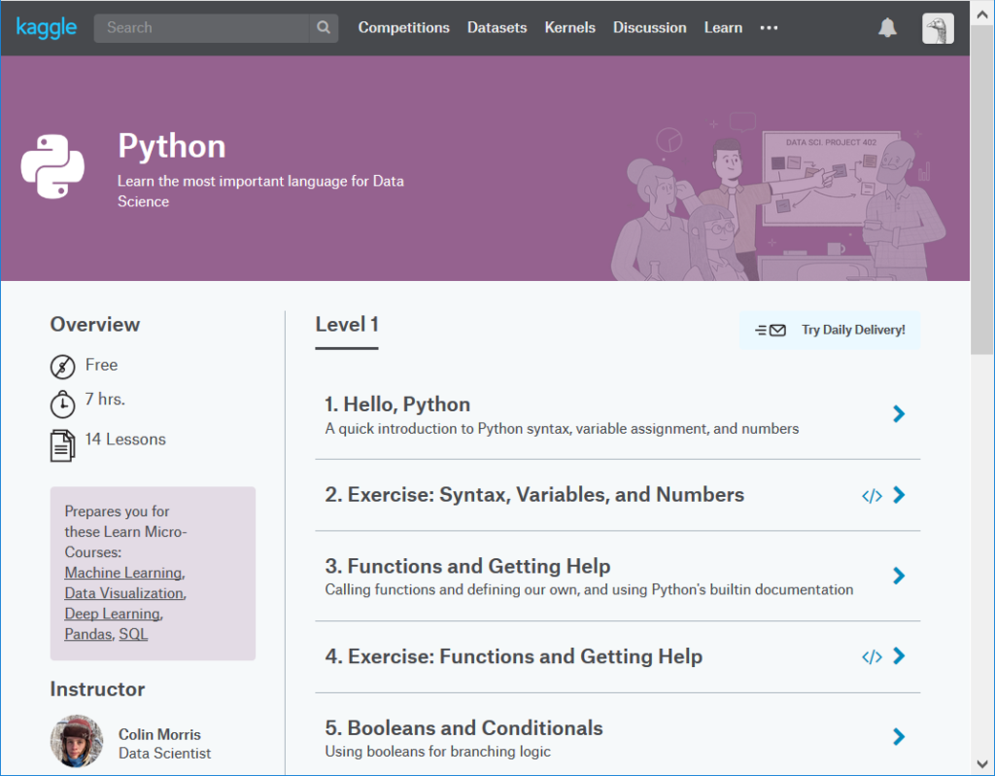Screen dimensions: 995x776
Task: Open lesson title 1. Hello, Python
Action: pos(397,405)
